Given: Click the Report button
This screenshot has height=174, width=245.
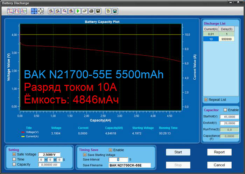Looking at the screenshot, I should pyautogui.click(x=219, y=152).
